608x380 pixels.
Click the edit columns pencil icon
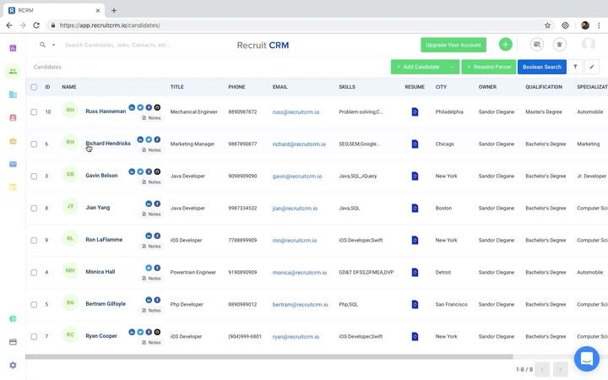[x=592, y=67]
